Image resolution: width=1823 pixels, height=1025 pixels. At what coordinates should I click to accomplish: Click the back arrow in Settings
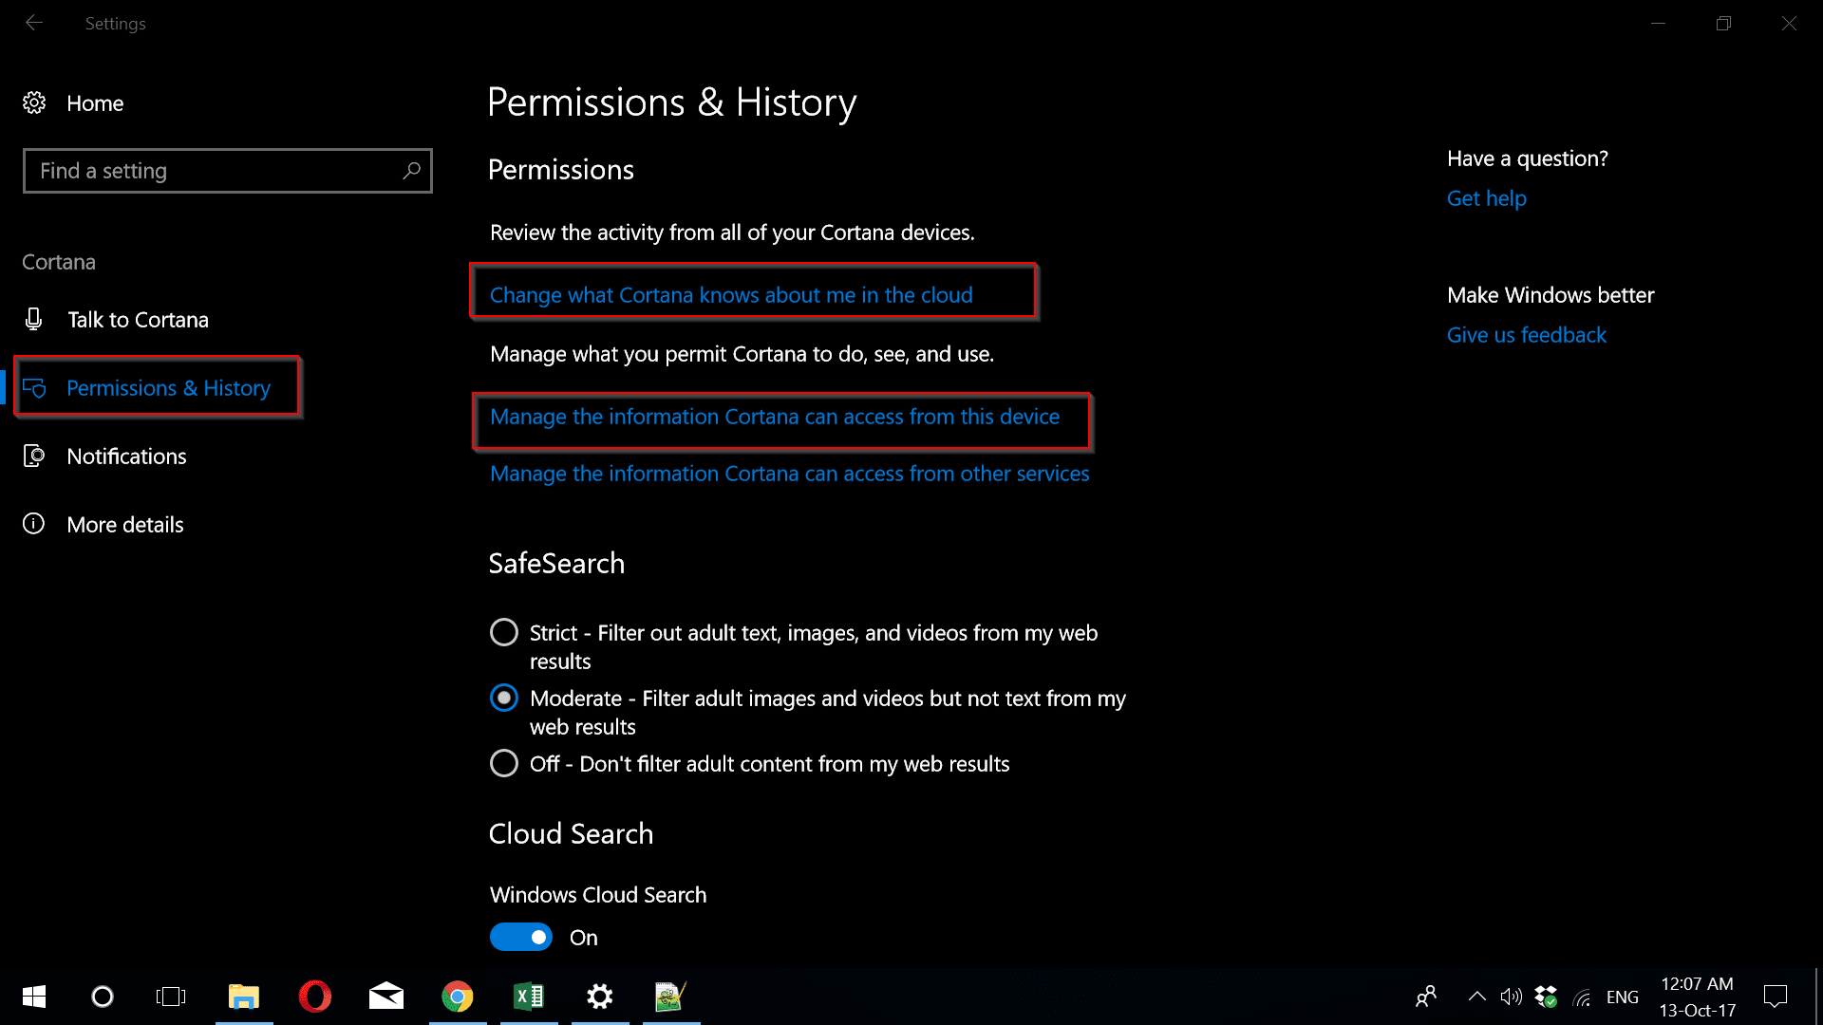(x=34, y=23)
